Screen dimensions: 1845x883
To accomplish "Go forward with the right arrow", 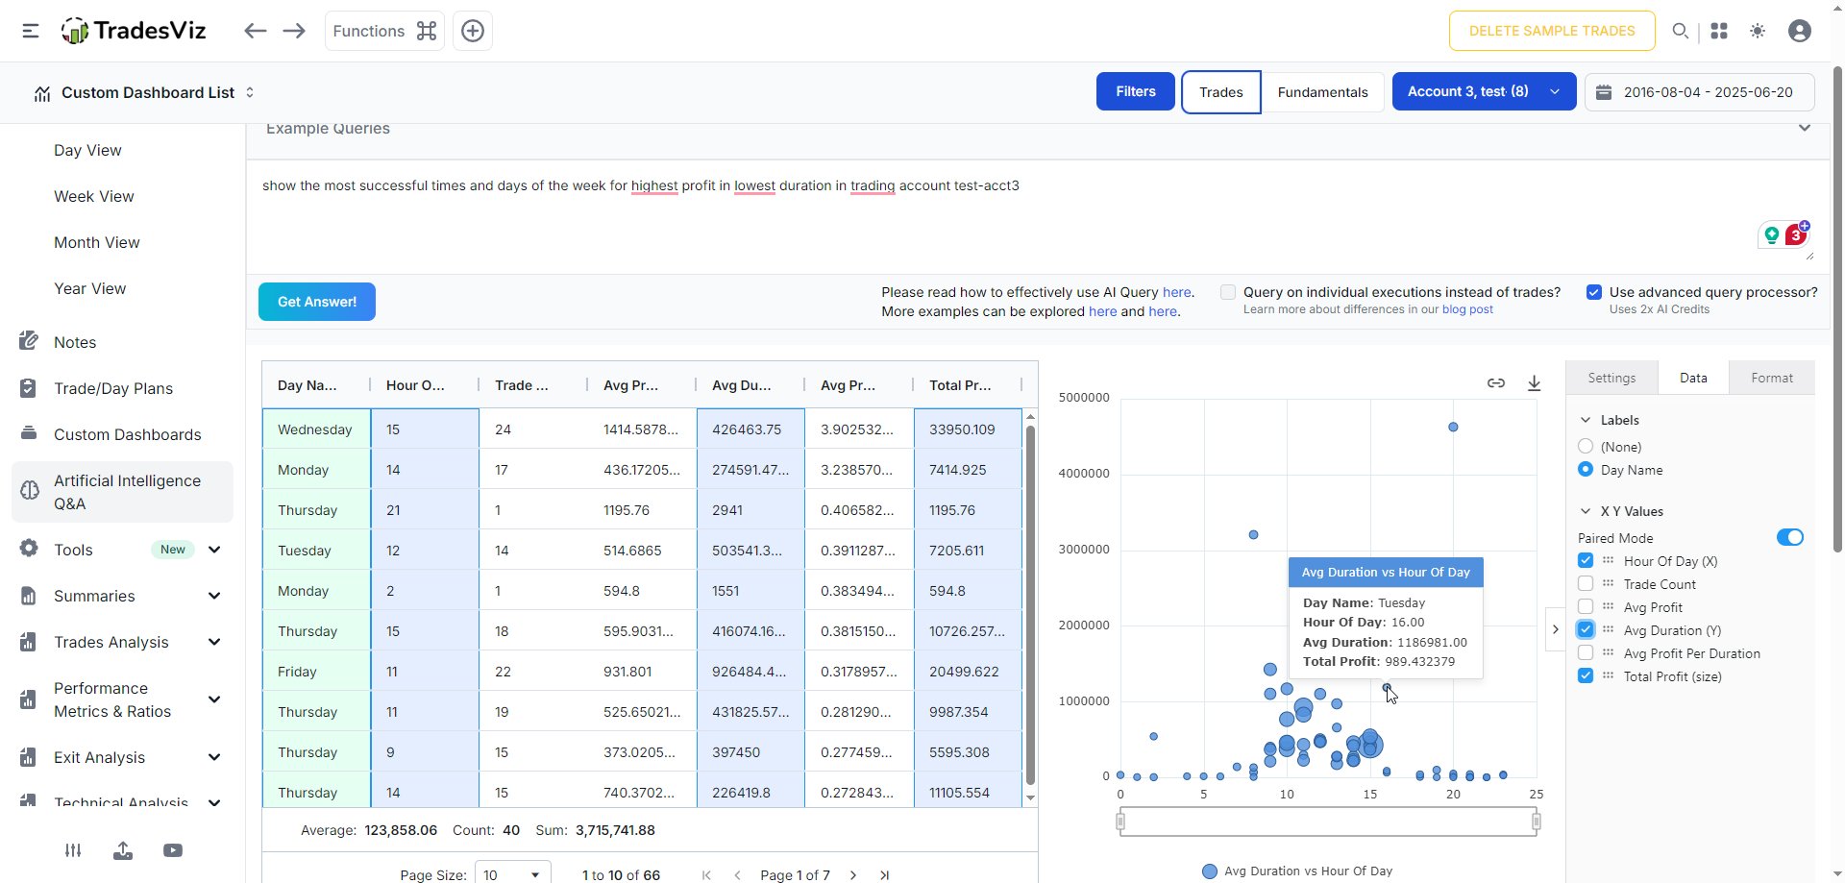I will [x=294, y=31].
